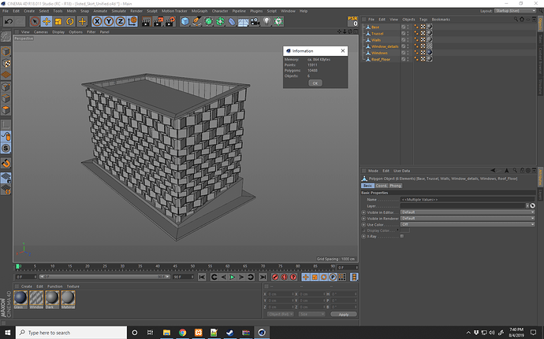Viewport: 544px width, 339px height.
Task: Toggle Y-axis lock button
Action: click(x=109, y=21)
